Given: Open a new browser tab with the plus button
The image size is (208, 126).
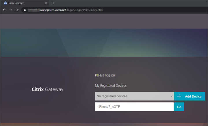Looking at the screenshot, I should coord(53,3).
